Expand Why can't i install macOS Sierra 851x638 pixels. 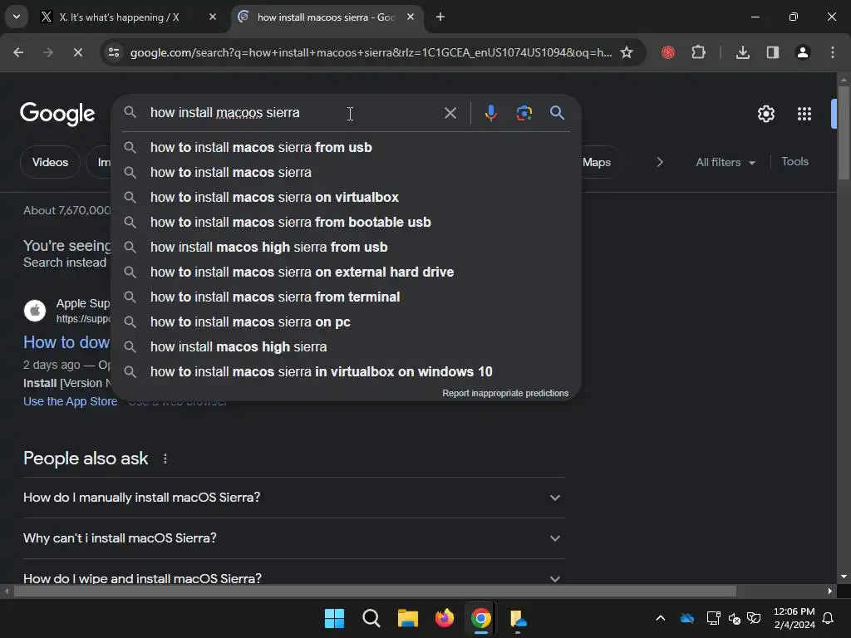(x=293, y=538)
